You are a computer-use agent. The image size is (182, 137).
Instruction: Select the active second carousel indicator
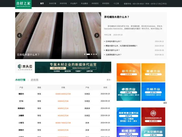point(88,54)
